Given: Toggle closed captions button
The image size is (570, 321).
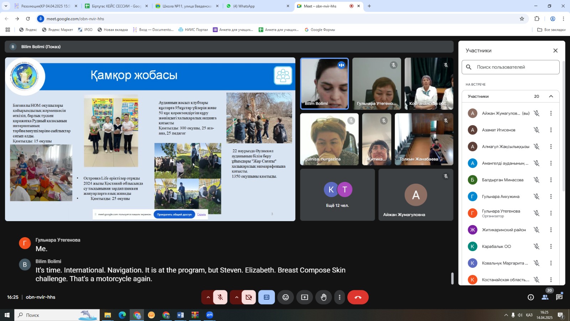Looking at the screenshot, I should 266,297.
